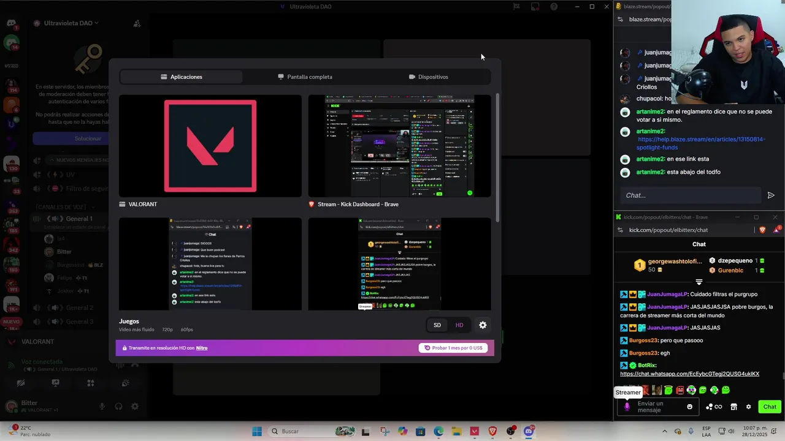The width and height of the screenshot is (785, 441).
Task: Toggle camera in Discord voice panel
Action: coord(20,383)
